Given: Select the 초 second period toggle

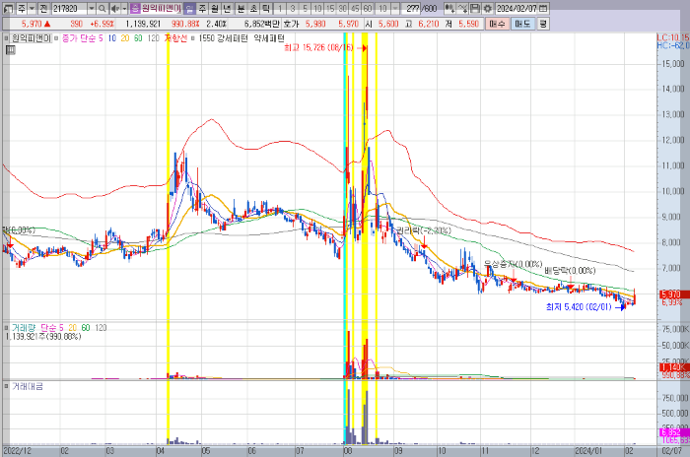Looking at the screenshot, I should pyautogui.click(x=253, y=8).
